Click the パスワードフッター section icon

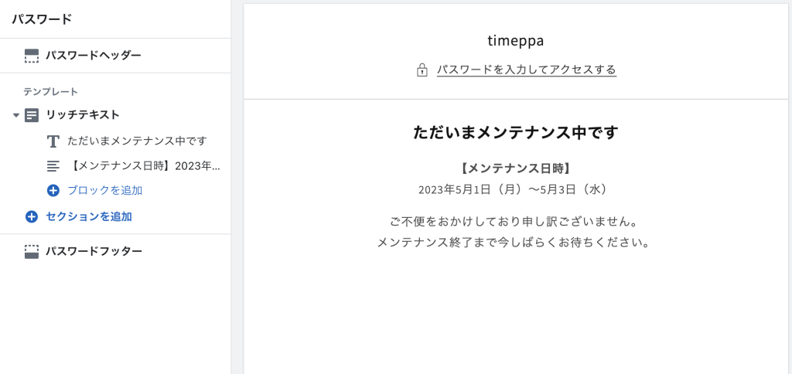click(x=32, y=252)
